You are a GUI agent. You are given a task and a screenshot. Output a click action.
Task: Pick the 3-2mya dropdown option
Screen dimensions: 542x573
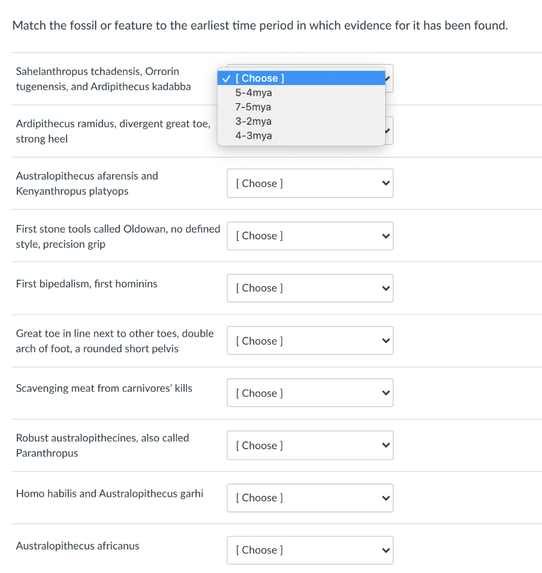click(253, 121)
